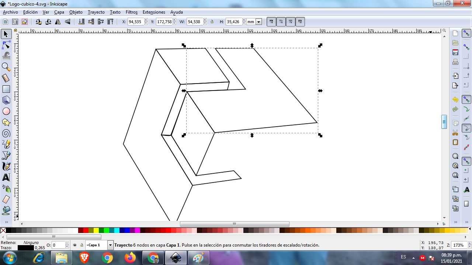
Task: Toggle Capa 1 layer visibility eye
Action: [75, 245]
